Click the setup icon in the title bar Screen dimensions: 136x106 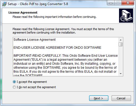4,4
